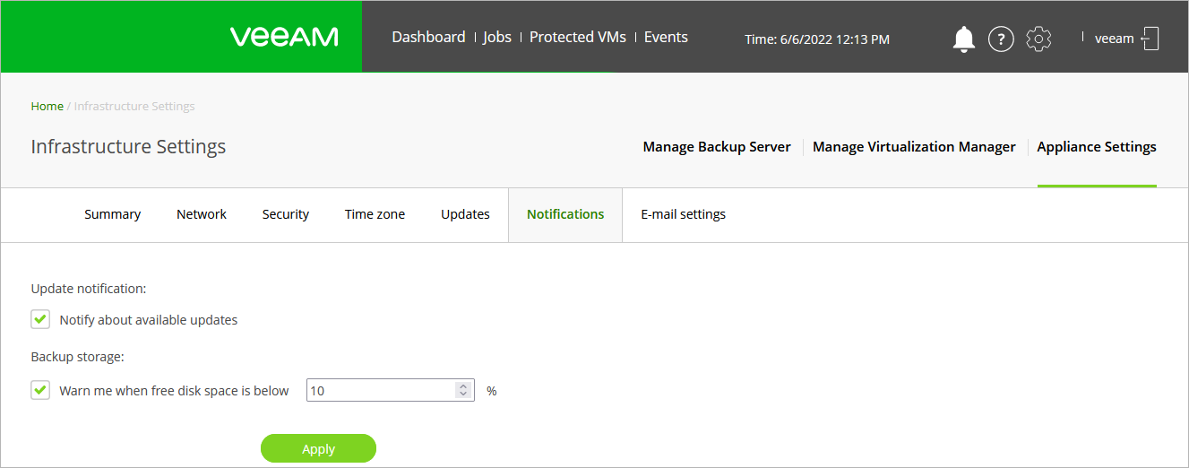Toggle the free disk space warning checkbox
1189x468 pixels.
tap(40, 391)
